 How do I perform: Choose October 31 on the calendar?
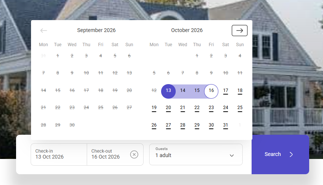(x=225, y=126)
